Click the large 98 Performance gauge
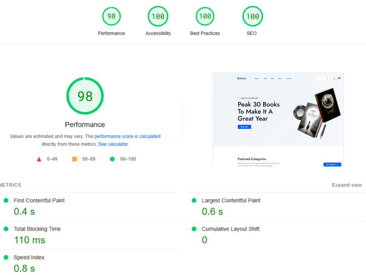Image resolution: width=366 pixels, height=275 pixels. pyautogui.click(x=85, y=96)
